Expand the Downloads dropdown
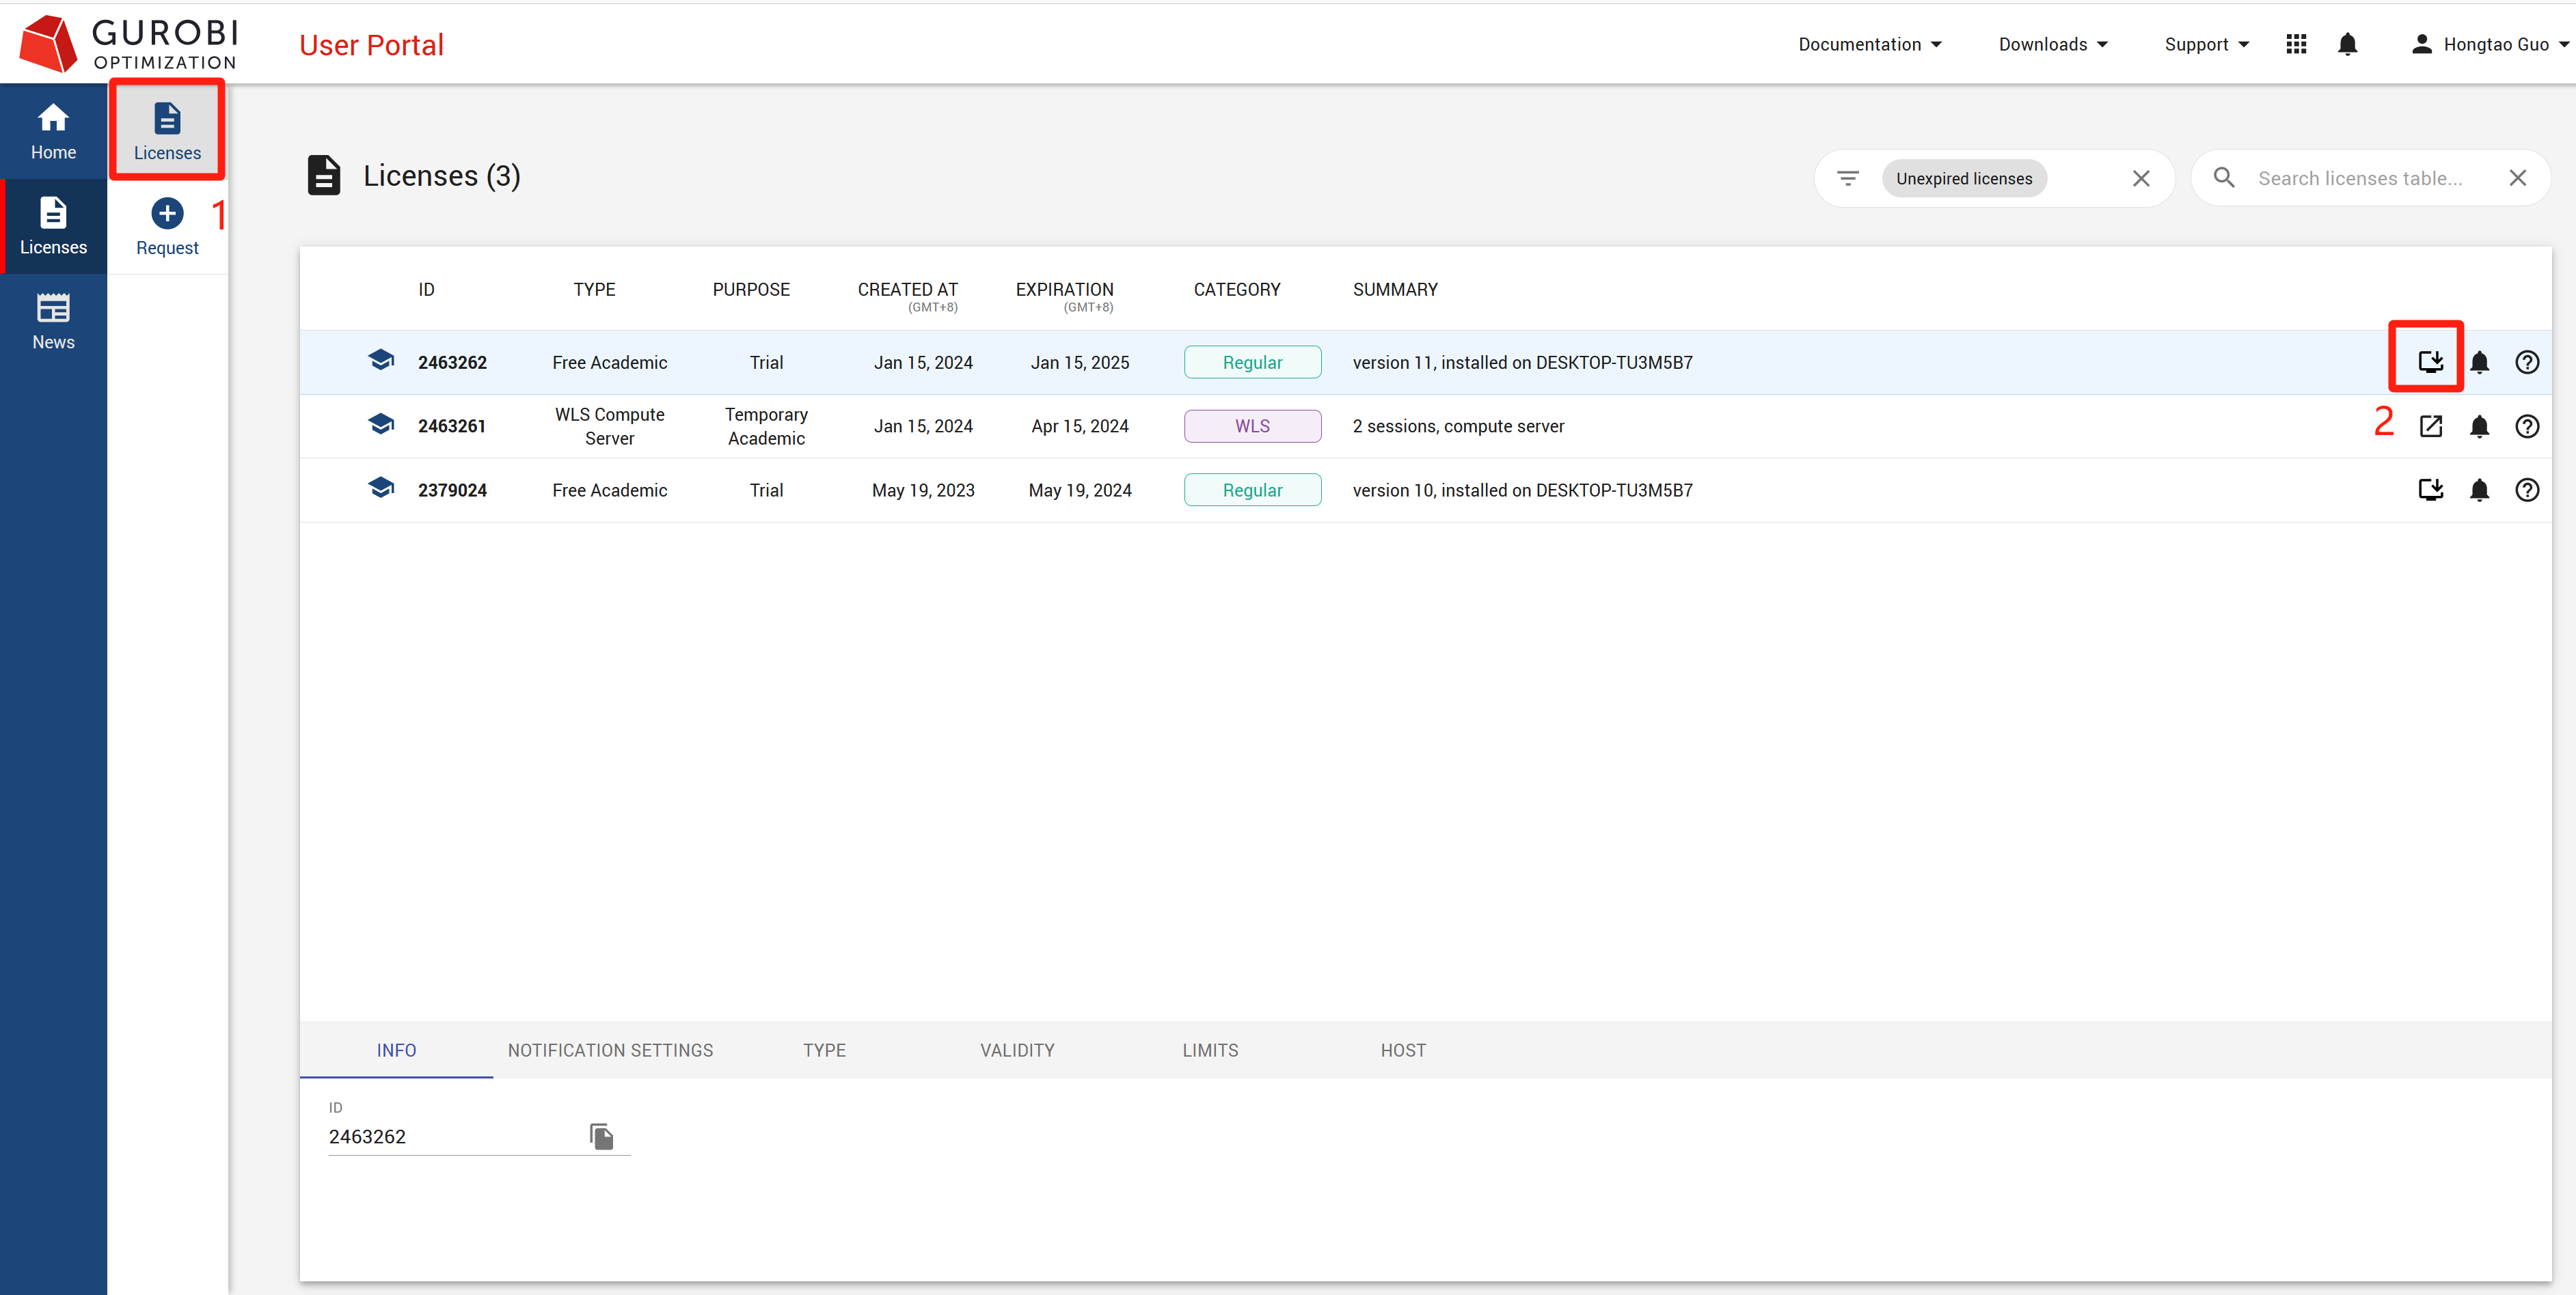The height and width of the screenshot is (1295, 2576). click(2053, 44)
